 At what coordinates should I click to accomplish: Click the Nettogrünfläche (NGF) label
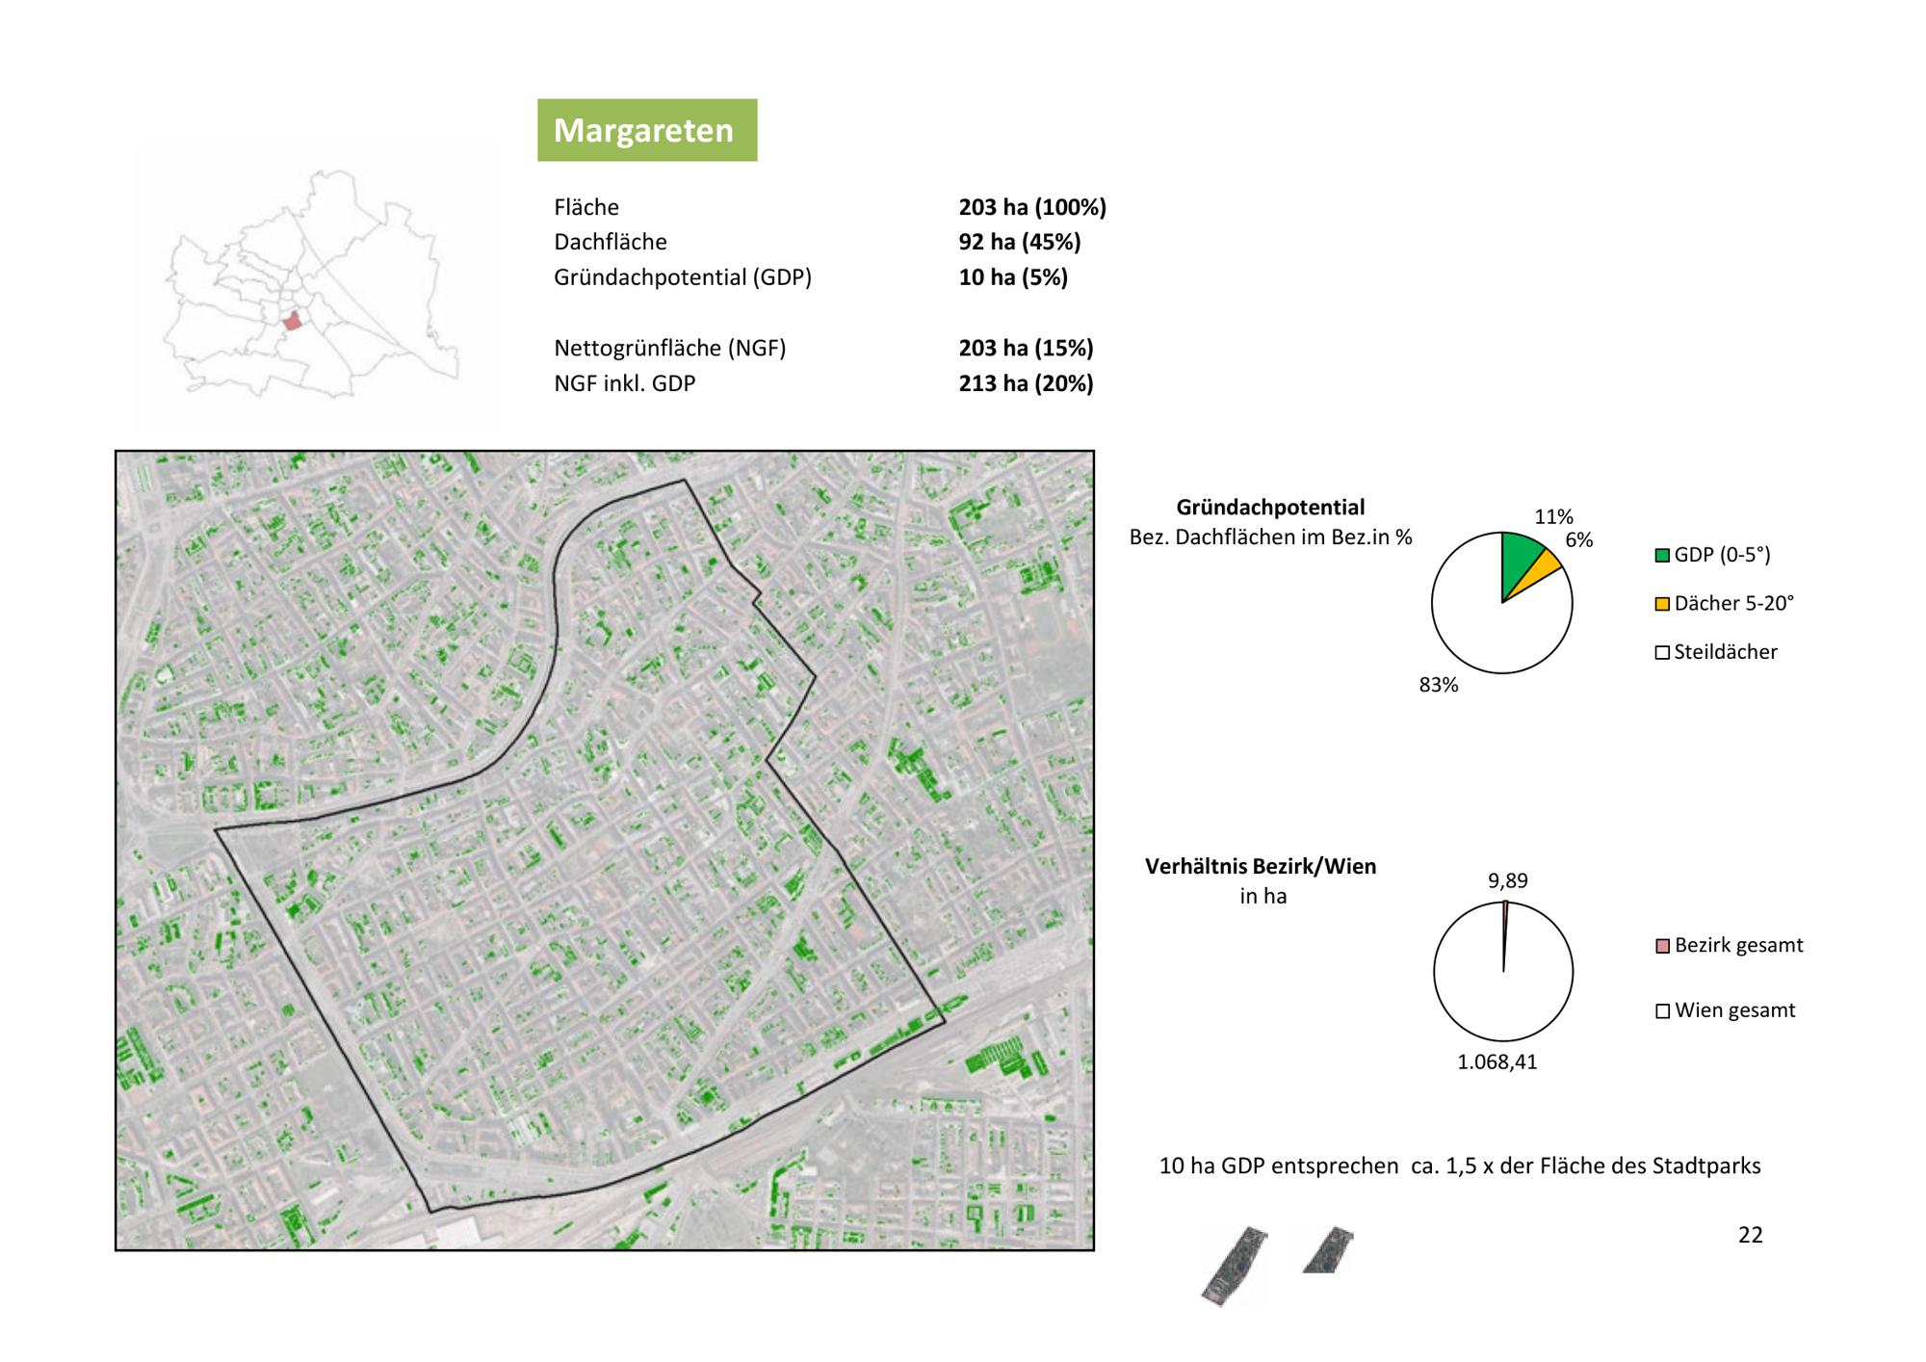(669, 348)
